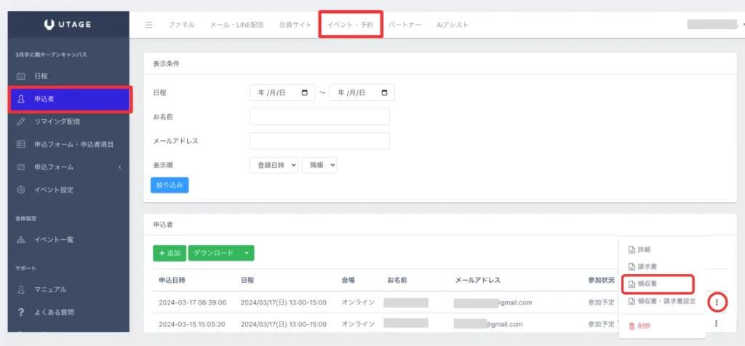Click the green 追加 button
The width and height of the screenshot is (745, 346).
(x=170, y=253)
